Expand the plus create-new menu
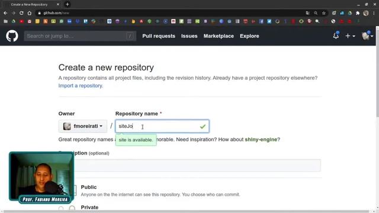The height and width of the screenshot is (213, 379). 350,36
